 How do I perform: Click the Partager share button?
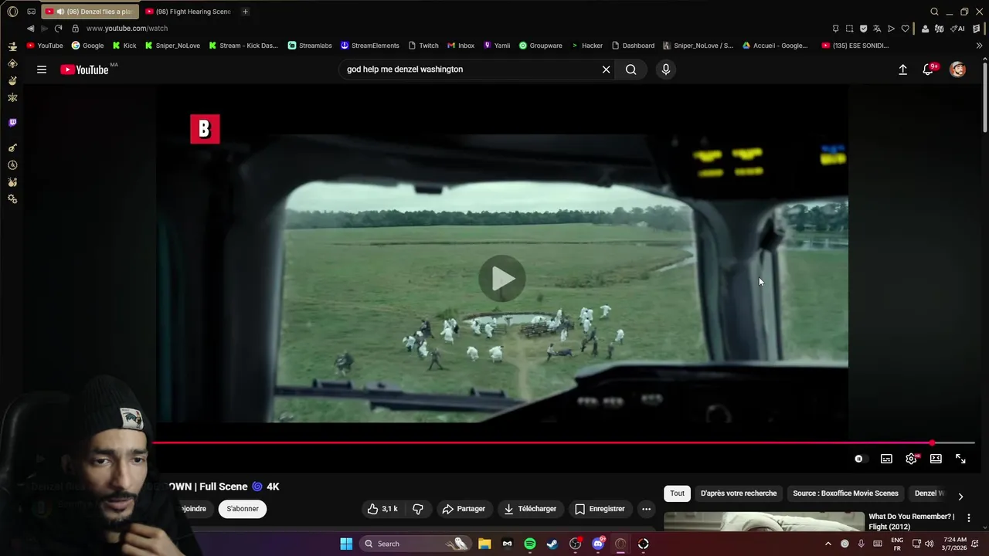click(464, 509)
